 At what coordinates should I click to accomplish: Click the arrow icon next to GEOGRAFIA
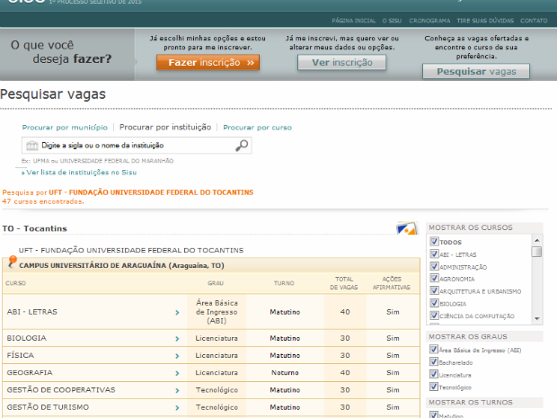tap(177, 373)
